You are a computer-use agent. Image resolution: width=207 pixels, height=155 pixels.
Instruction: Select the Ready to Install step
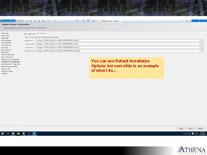click(6, 69)
